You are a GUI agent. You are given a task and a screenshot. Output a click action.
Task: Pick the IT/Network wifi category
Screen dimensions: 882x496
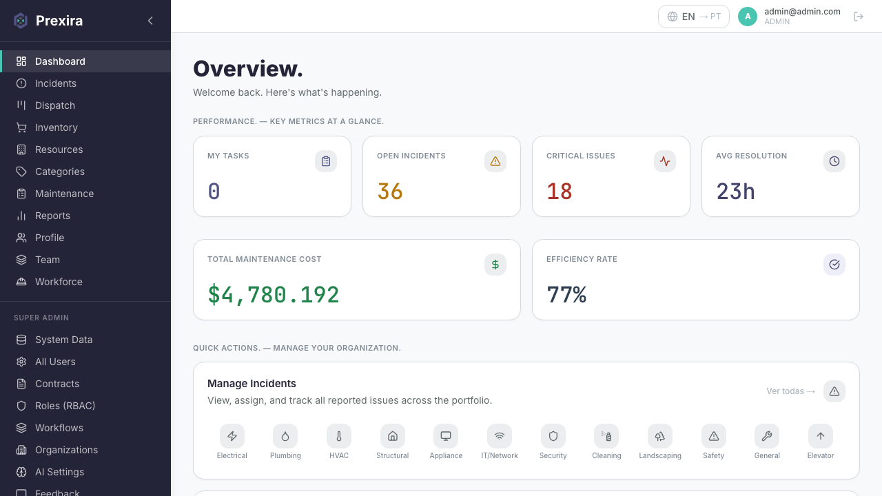500,442
